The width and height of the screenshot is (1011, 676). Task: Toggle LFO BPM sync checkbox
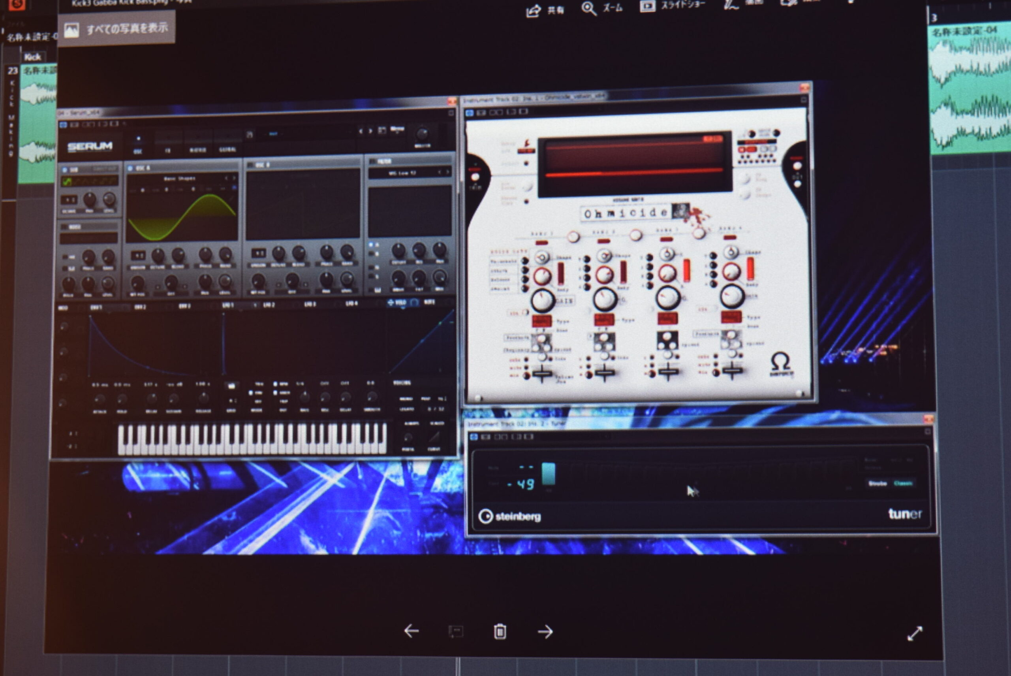click(276, 383)
